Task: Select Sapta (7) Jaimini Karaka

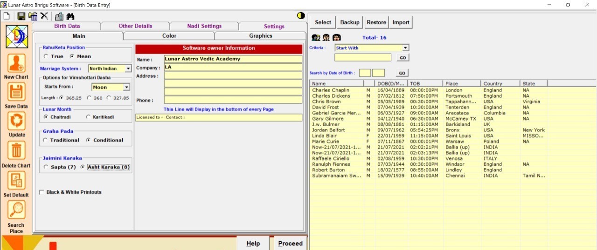Action: point(46,167)
